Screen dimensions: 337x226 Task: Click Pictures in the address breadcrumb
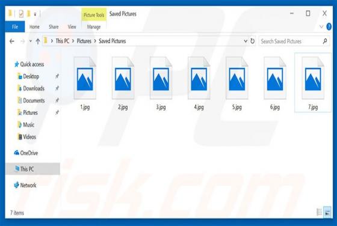(x=84, y=41)
